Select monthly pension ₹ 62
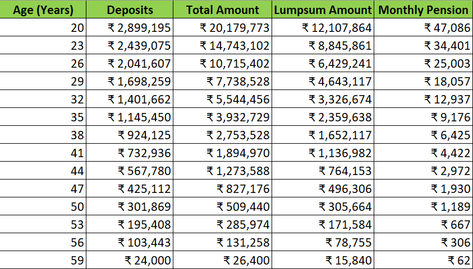Image resolution: width=473 pixels, height=269 pixels. (x=458, y=261)
